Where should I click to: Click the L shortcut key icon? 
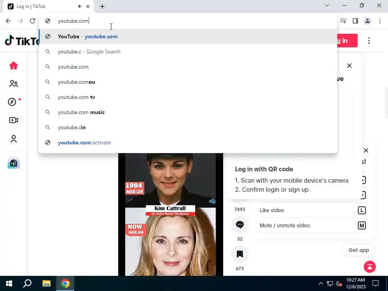pyautogui.click(x=362, y=210)
